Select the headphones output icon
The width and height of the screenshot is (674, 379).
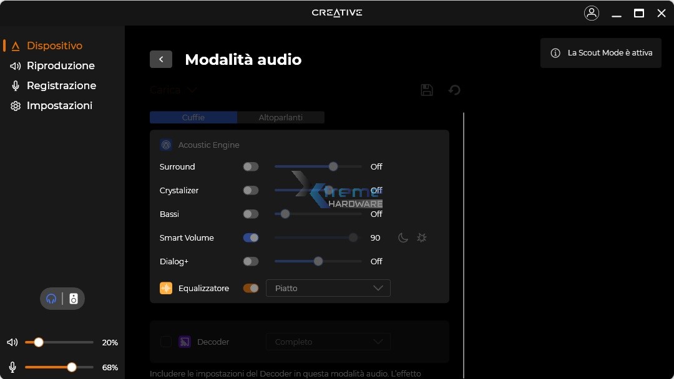click(x=52, y=299)
